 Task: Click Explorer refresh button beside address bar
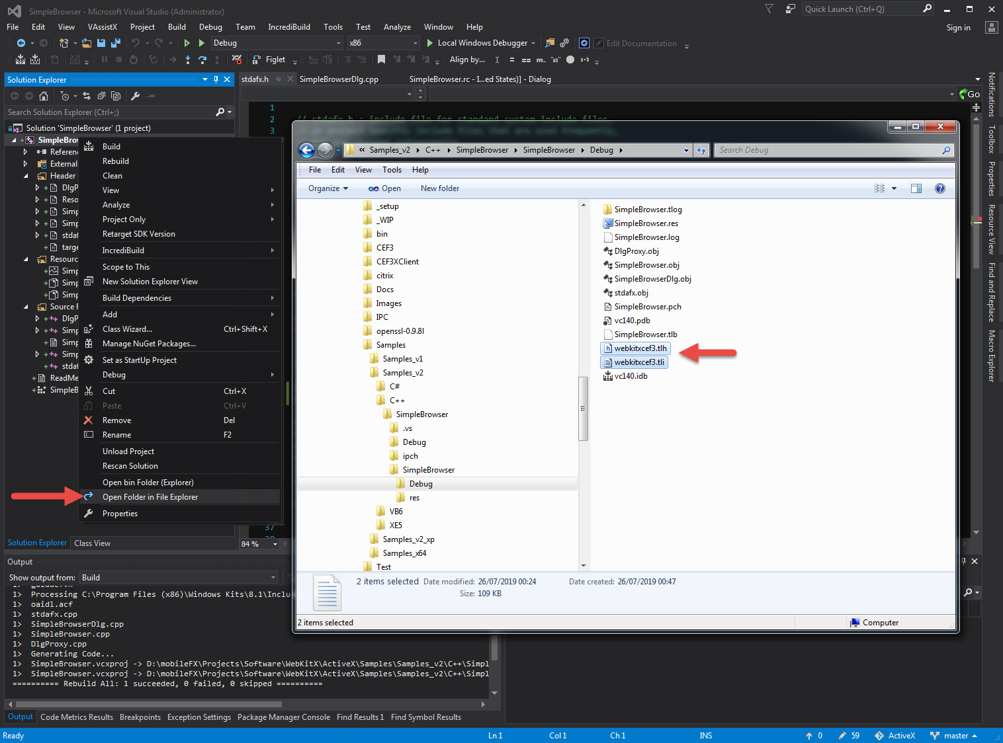pos(701,150)
